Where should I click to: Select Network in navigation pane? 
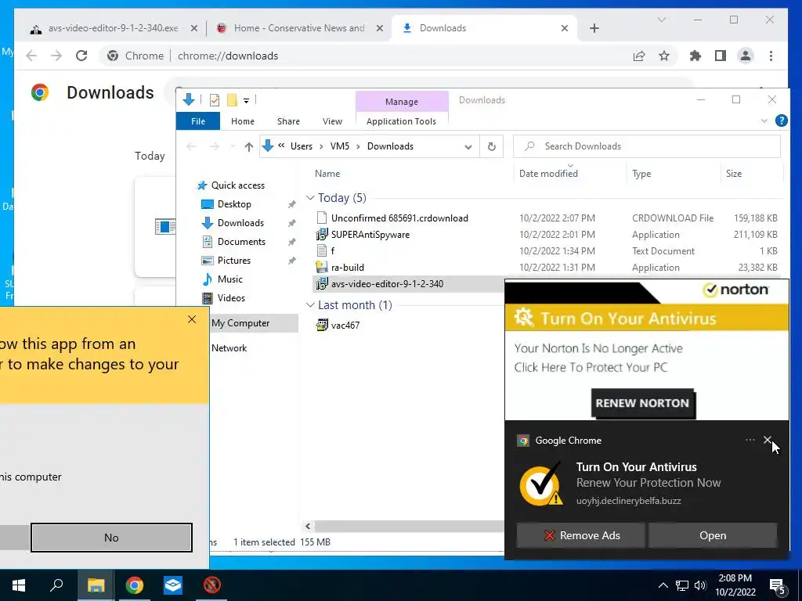coord(229,348)
